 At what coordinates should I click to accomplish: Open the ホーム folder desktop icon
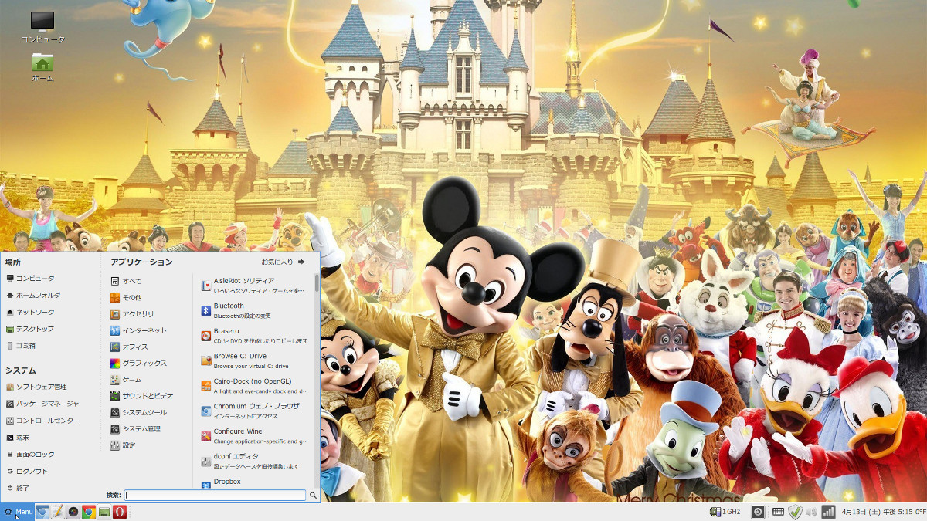42,67
